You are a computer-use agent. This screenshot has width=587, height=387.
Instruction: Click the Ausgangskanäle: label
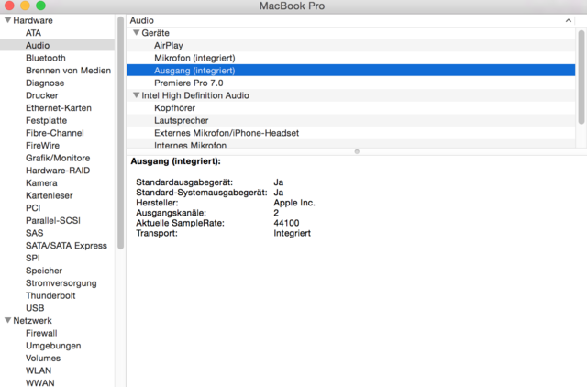(x=171, y=213)
